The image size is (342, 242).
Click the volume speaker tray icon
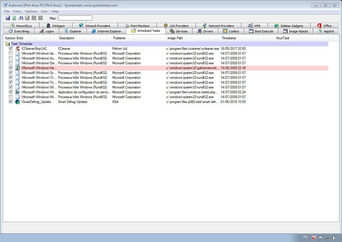(x=334, y=238)
